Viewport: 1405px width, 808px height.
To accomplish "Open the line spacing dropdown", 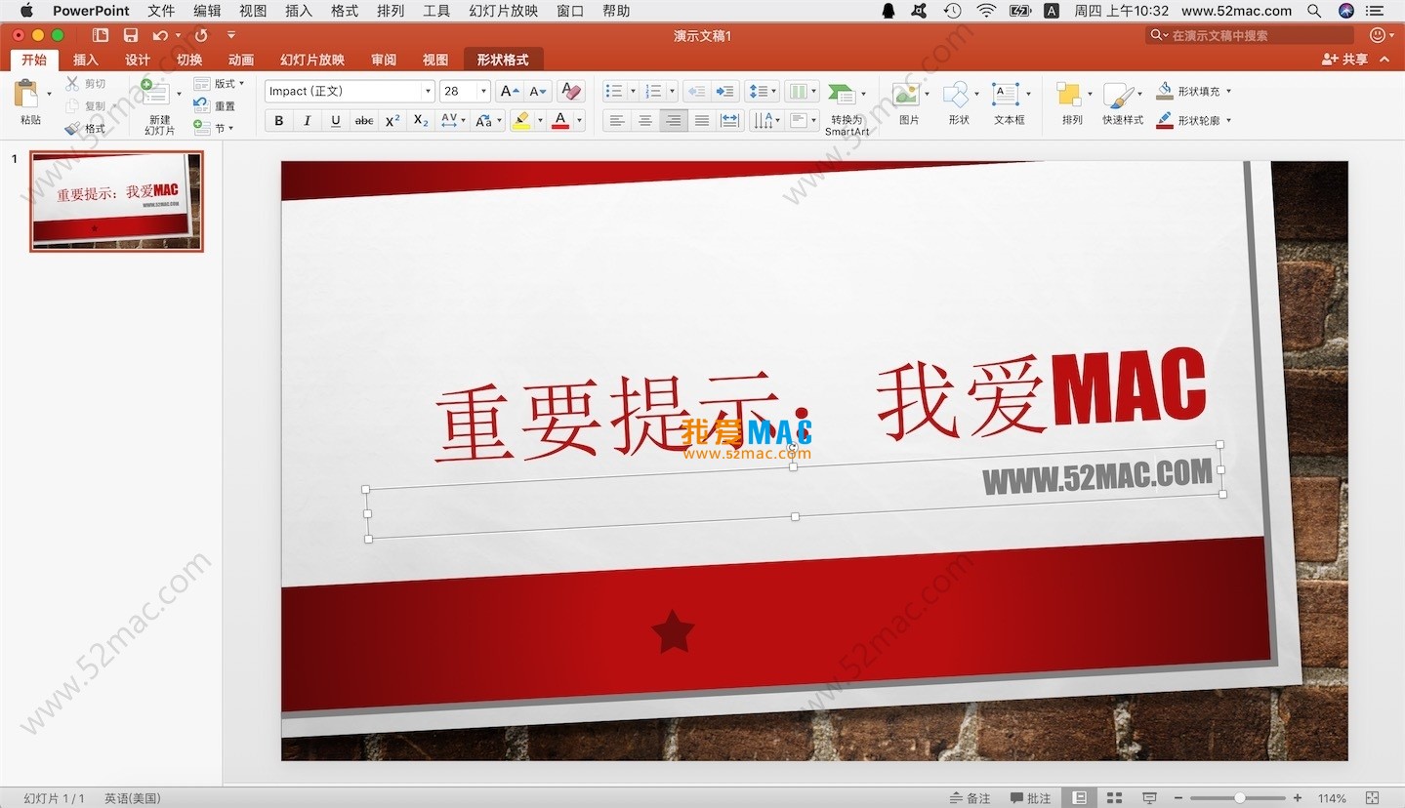I will [x=762, y=92].
